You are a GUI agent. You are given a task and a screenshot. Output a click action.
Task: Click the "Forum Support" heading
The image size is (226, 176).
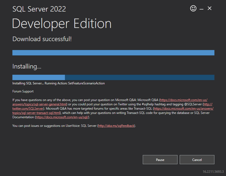[23, 91]
